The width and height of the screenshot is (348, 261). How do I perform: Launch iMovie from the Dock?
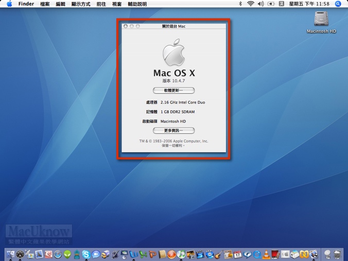click(x=200, y=254)
